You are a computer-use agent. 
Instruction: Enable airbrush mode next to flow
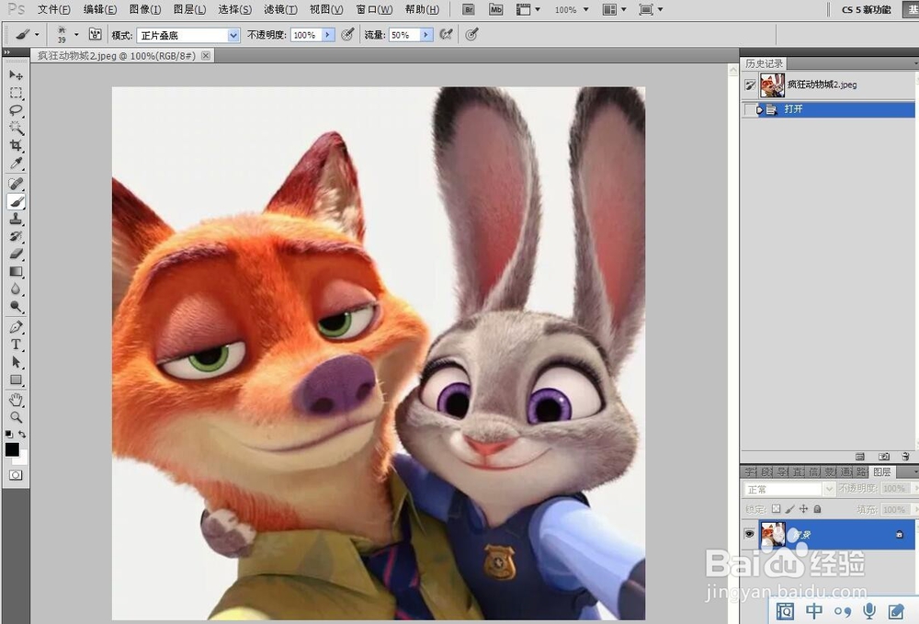click(446, 35)
